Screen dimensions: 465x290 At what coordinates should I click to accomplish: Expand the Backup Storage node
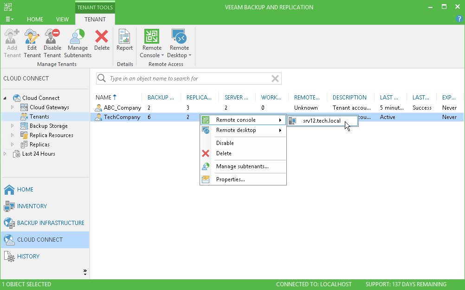pos(12,125)
